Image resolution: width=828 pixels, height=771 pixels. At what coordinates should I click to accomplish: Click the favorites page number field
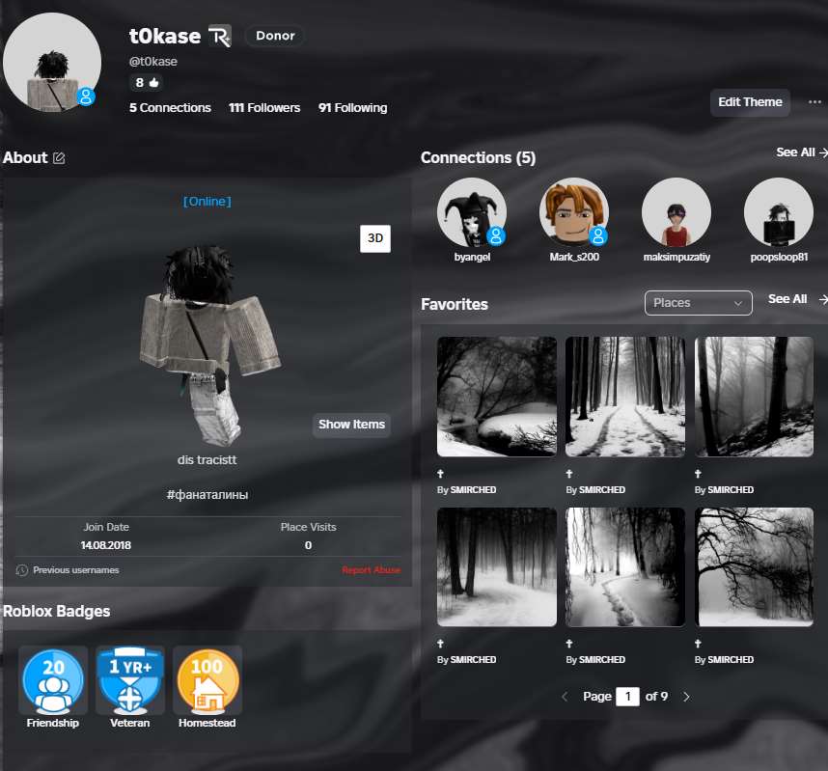(627, 697)
